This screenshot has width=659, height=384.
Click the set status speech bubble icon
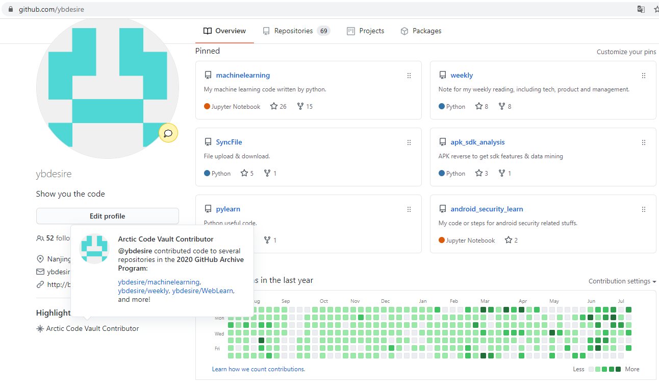point(168,133)
